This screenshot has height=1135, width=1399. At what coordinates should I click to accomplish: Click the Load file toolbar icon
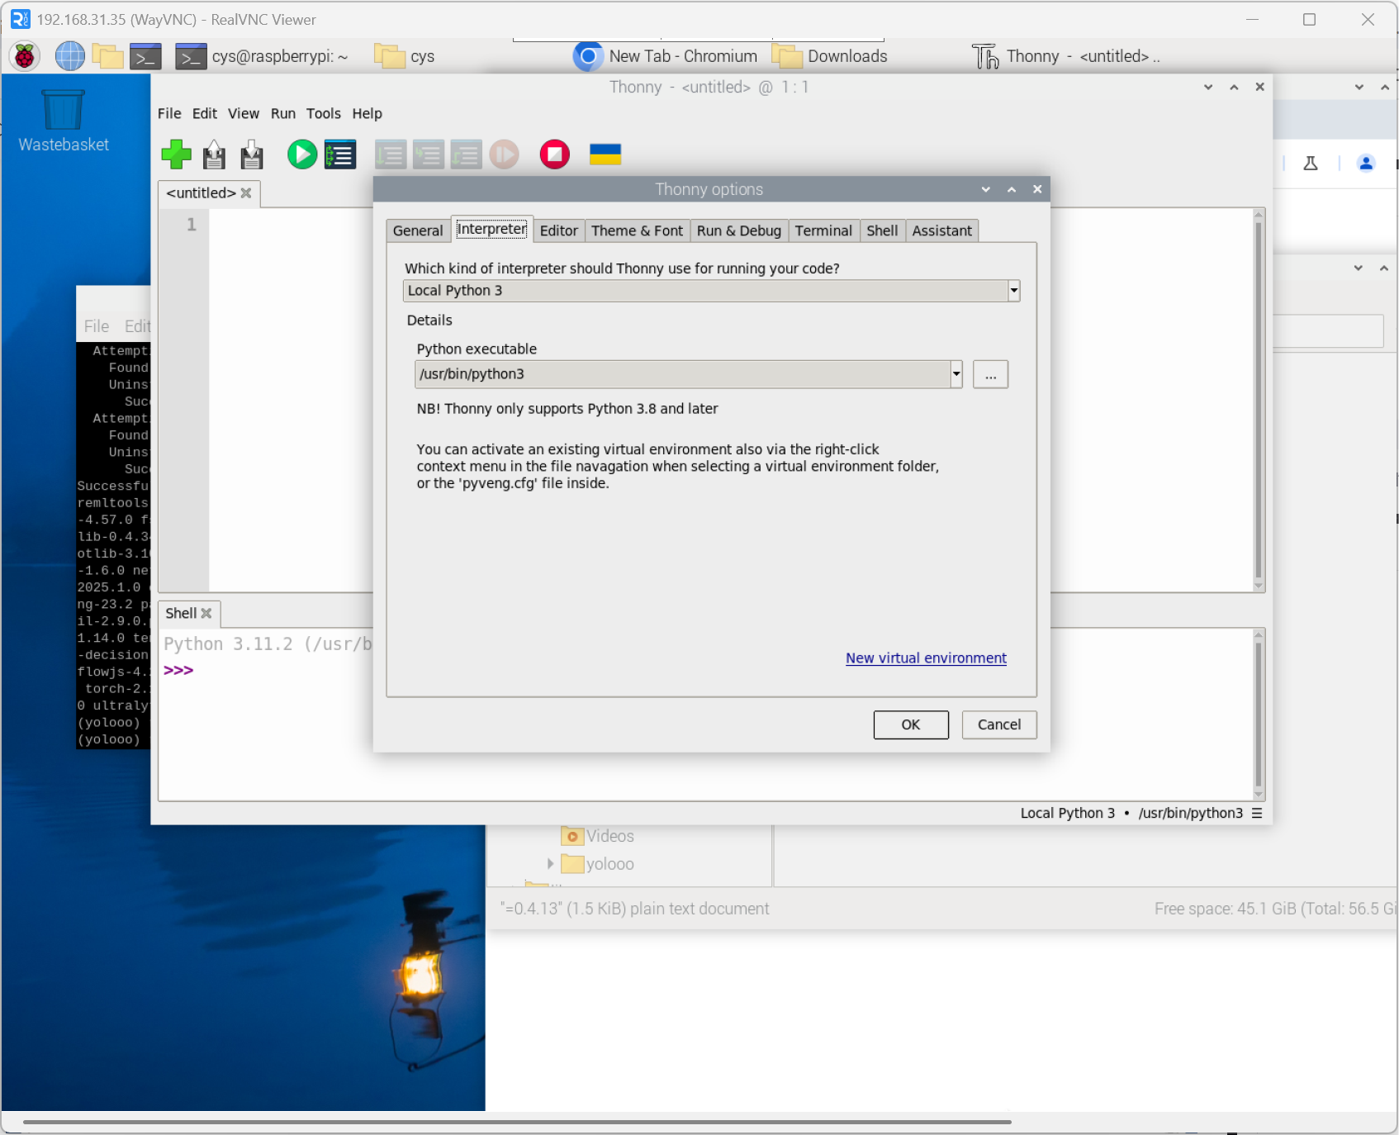(x=214, y=154)
